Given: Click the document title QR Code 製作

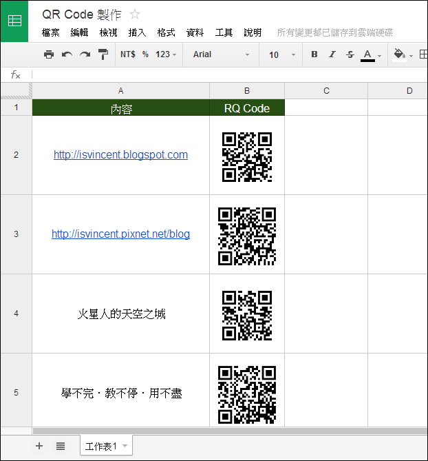Looking at the screenshot, I should pos(82,14).
